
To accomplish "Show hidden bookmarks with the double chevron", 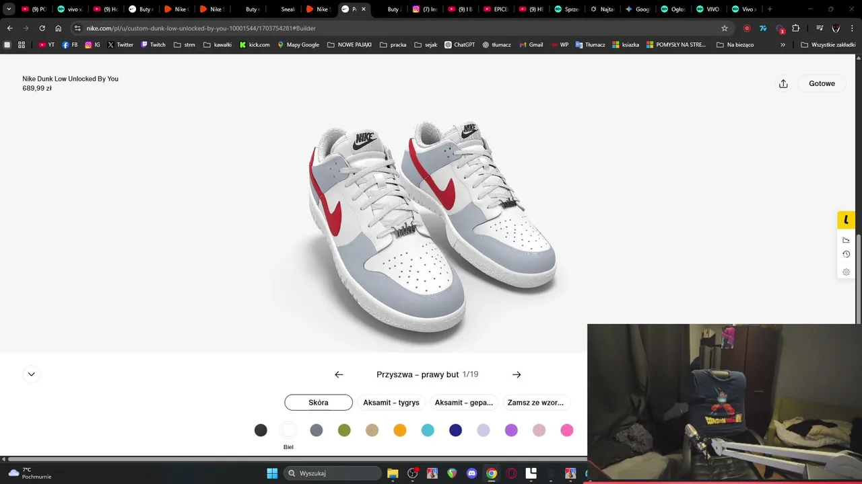I will point(783,45).
